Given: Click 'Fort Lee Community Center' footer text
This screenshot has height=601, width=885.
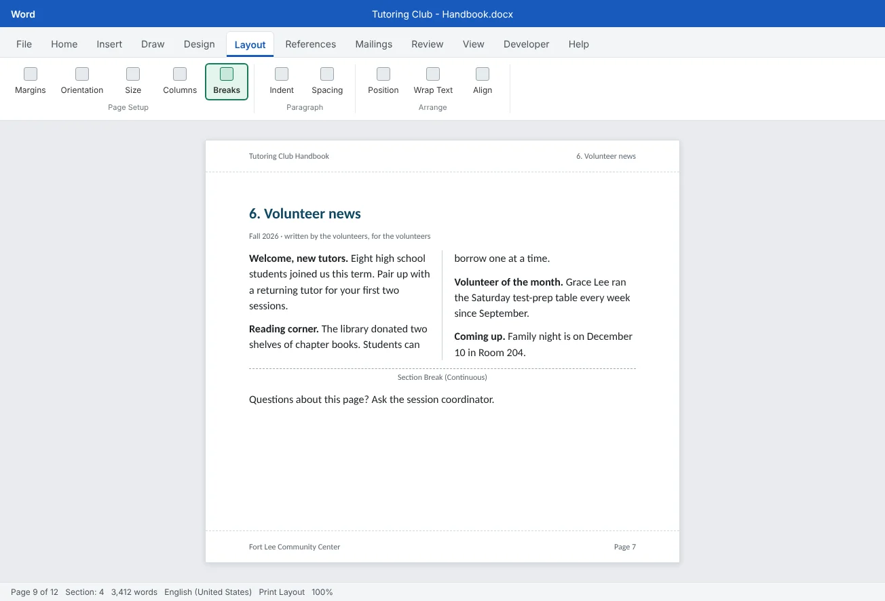Looking at the screenshot, I should pos(295,547).
